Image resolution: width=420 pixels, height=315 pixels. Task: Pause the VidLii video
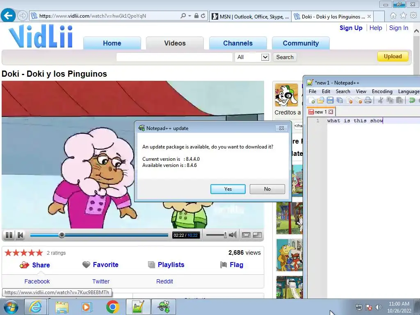pyautogui.click(x=9, y=235)
